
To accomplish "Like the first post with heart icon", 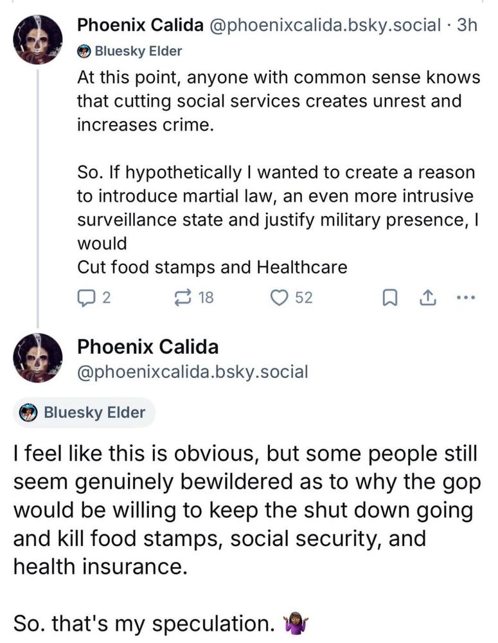I will tap(280, 298).
